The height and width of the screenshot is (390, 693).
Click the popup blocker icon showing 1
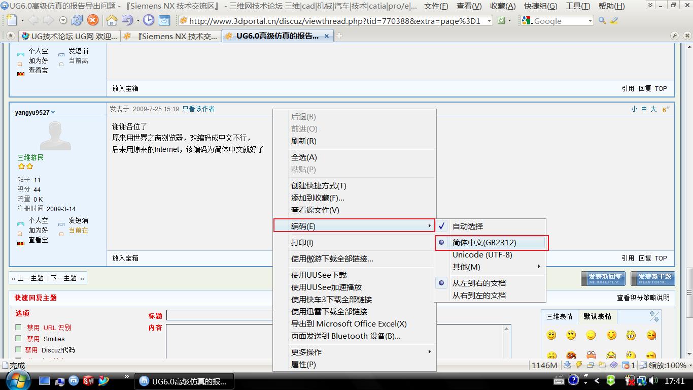pos(629,365)
